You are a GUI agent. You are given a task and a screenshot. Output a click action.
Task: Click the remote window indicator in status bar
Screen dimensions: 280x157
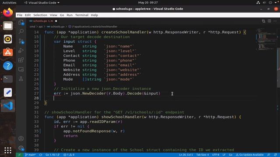coord(19,155)
